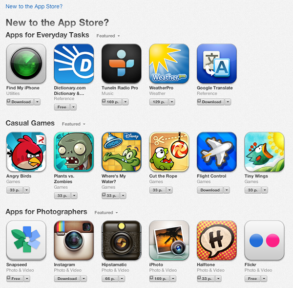
Task: Open the Instagram app icon
Action: 74,240
